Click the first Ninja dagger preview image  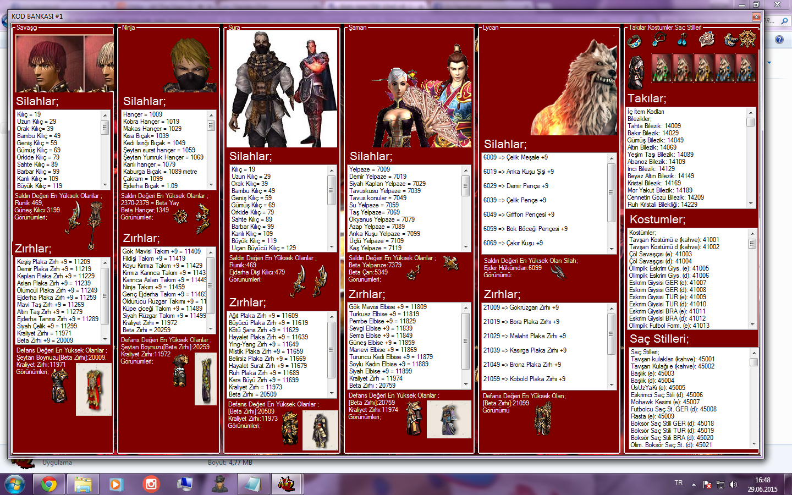pos(180,217)
